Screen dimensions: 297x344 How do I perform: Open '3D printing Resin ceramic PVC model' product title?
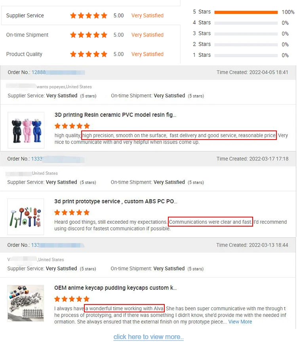tap(115, 115)
